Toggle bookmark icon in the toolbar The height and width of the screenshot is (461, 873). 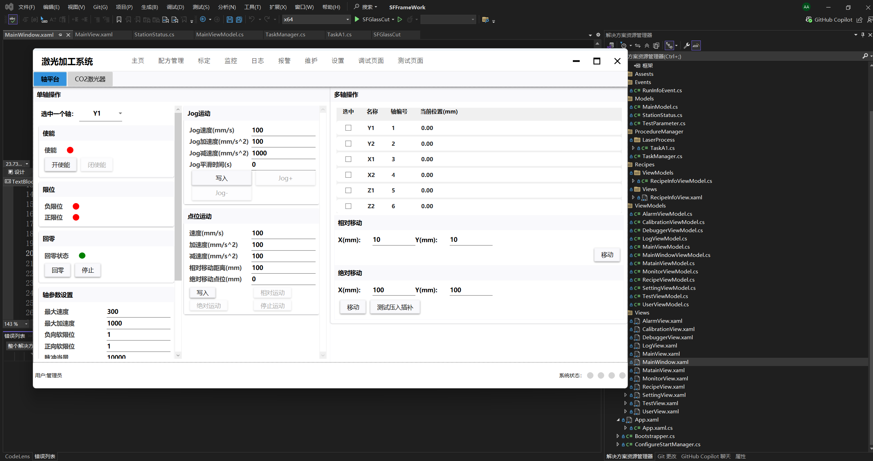[119, 20]
